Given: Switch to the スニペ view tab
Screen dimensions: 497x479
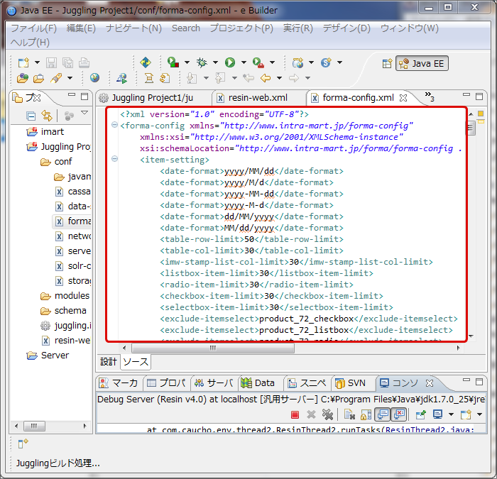Looking at the screenshot, I should (307, 383).
